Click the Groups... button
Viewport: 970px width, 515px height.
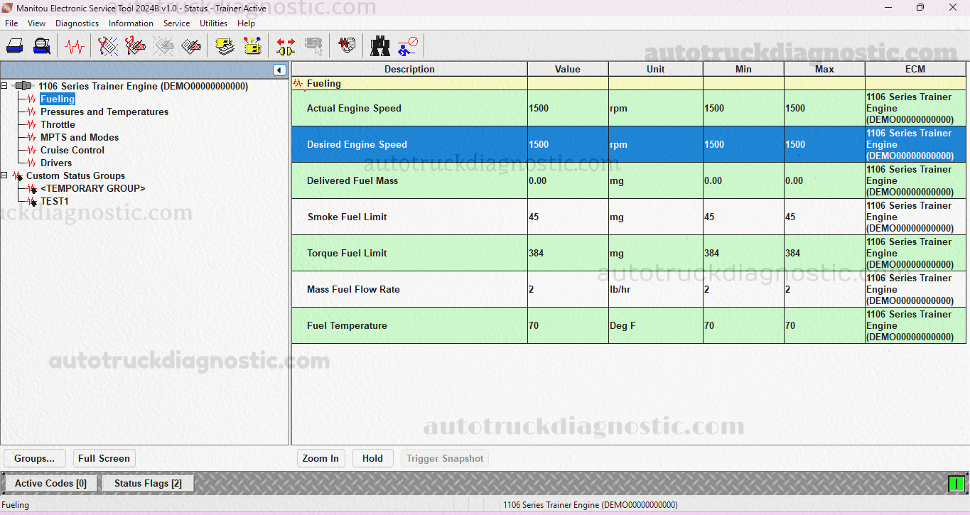[34, 458]
